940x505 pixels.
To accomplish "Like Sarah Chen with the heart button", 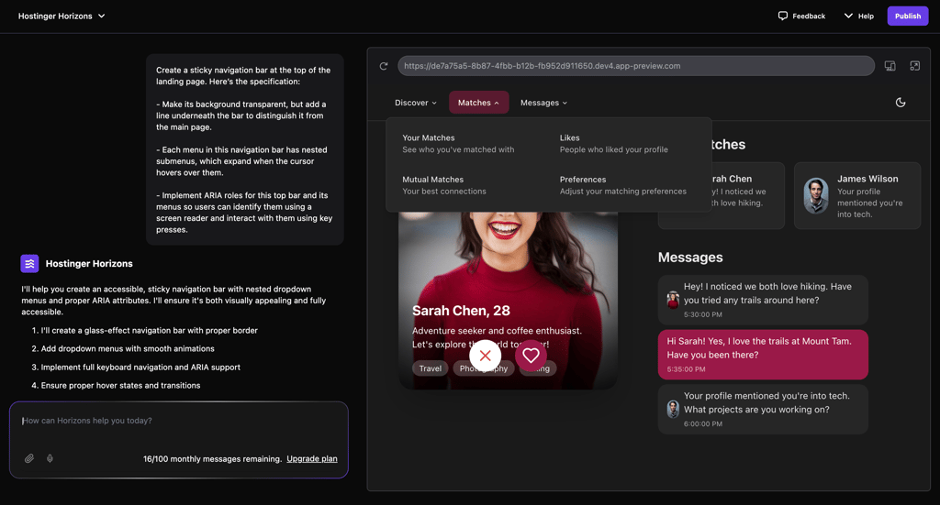I will pyautogui.click(x=531, y=356).
